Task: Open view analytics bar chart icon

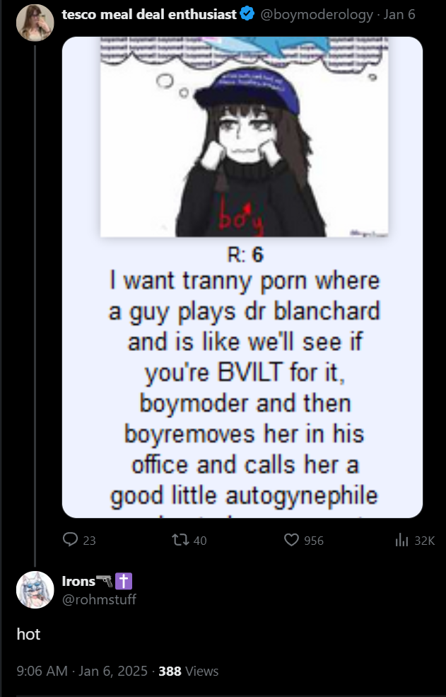Action: click(401, 540)
